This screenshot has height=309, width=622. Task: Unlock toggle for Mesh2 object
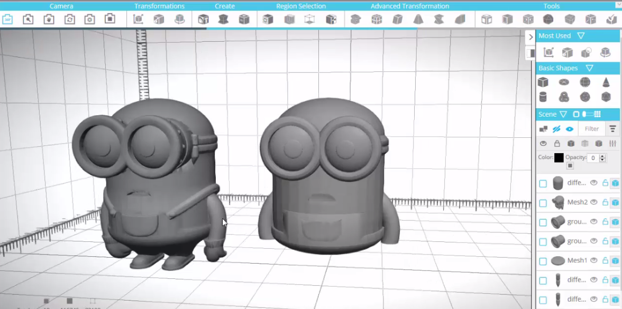click(x=605, y=202)
